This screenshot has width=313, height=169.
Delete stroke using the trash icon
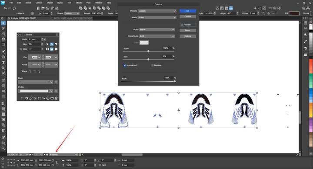[56, 98]
